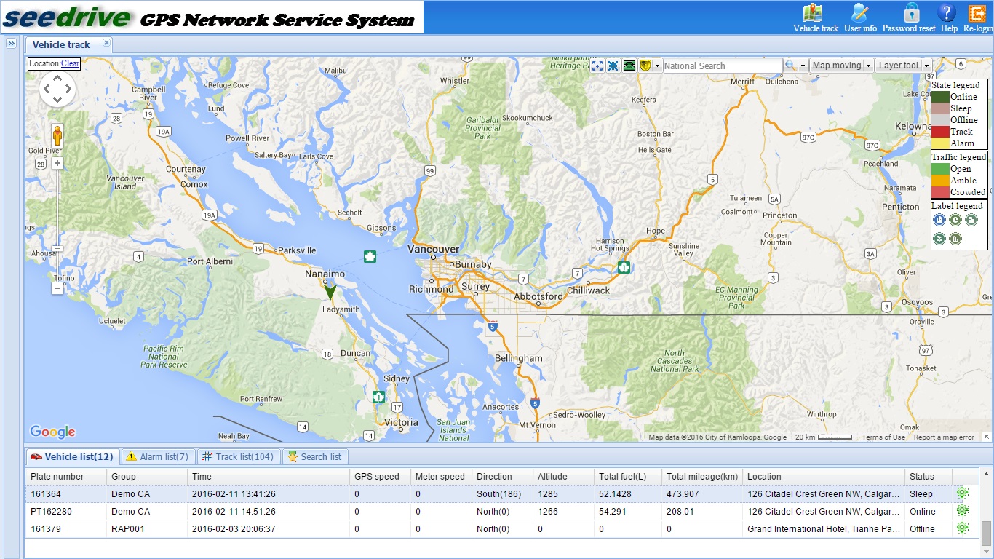This screenshot has width=994, height=559.
Task: Click the Clear location link
Action: pos(70,63)
